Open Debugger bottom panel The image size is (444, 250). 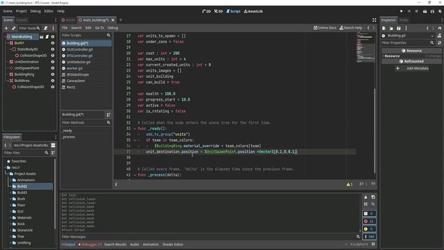click(90, 244)
